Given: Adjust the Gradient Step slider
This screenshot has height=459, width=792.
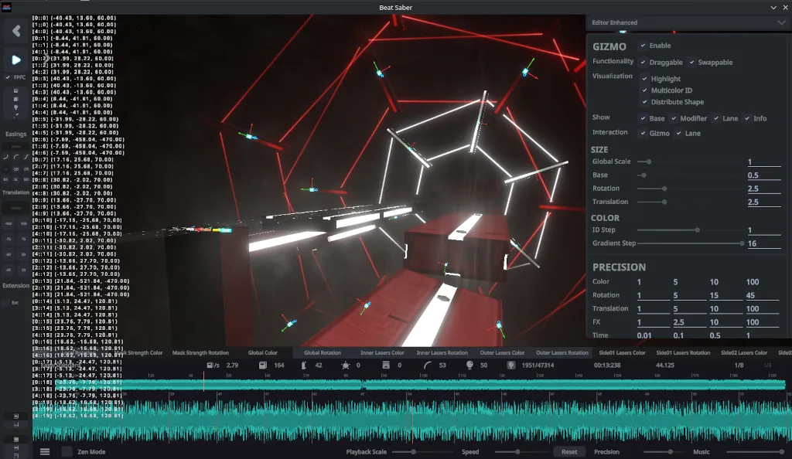Looking at the screenshot, I should point(691,243).
